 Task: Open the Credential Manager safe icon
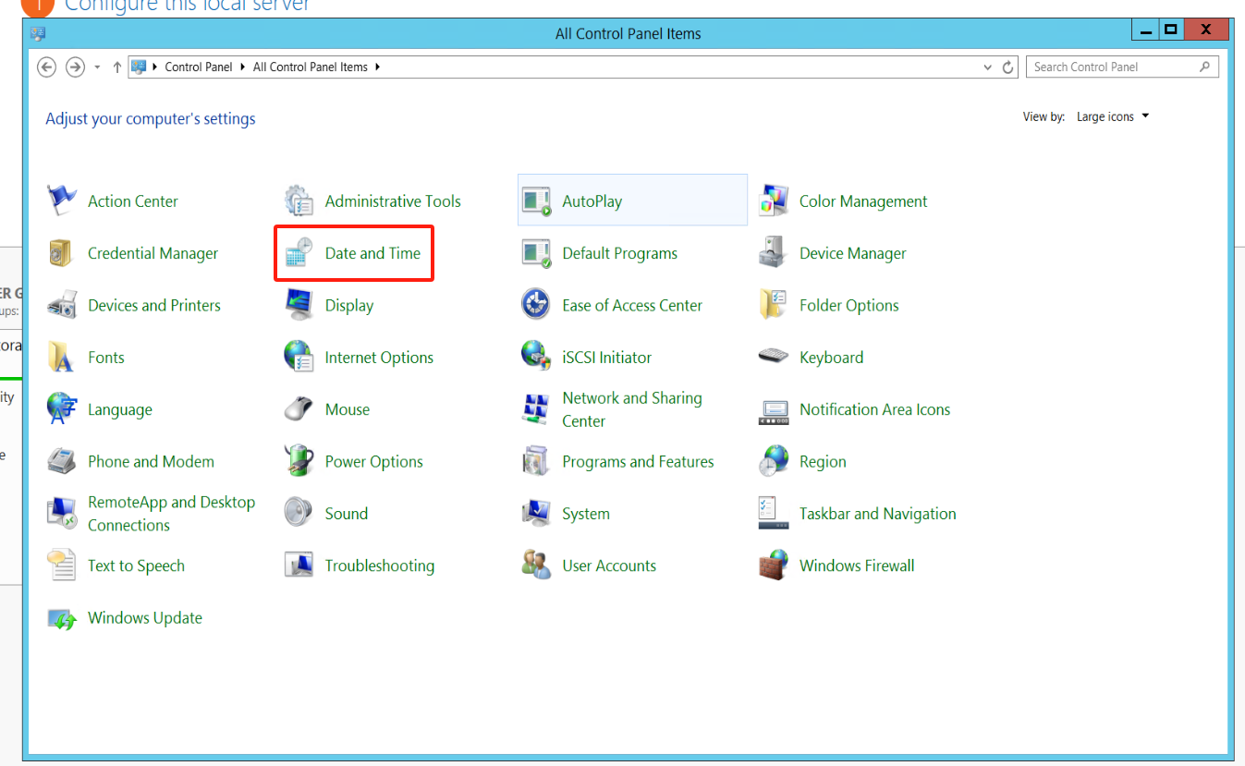tap(62, 253)
